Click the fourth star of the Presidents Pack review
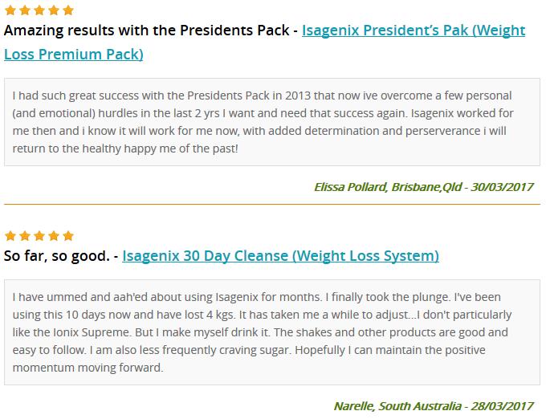Image resolution: width=546 pixels, height=419 pixels. pos(54,10)
